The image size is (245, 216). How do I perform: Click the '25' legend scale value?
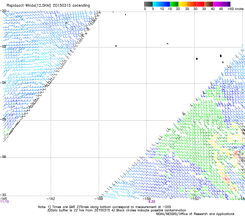187,9
